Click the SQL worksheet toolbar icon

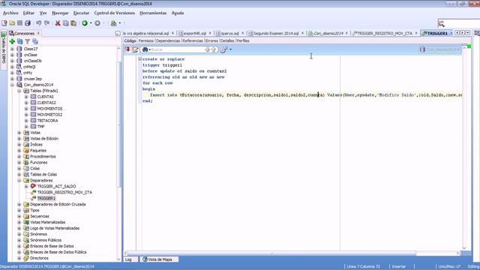point(113,23)
